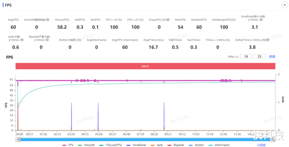Open help icon beside BigJank metric
Viewport: 289px width, 147px height.
click(x=47, y=40)
